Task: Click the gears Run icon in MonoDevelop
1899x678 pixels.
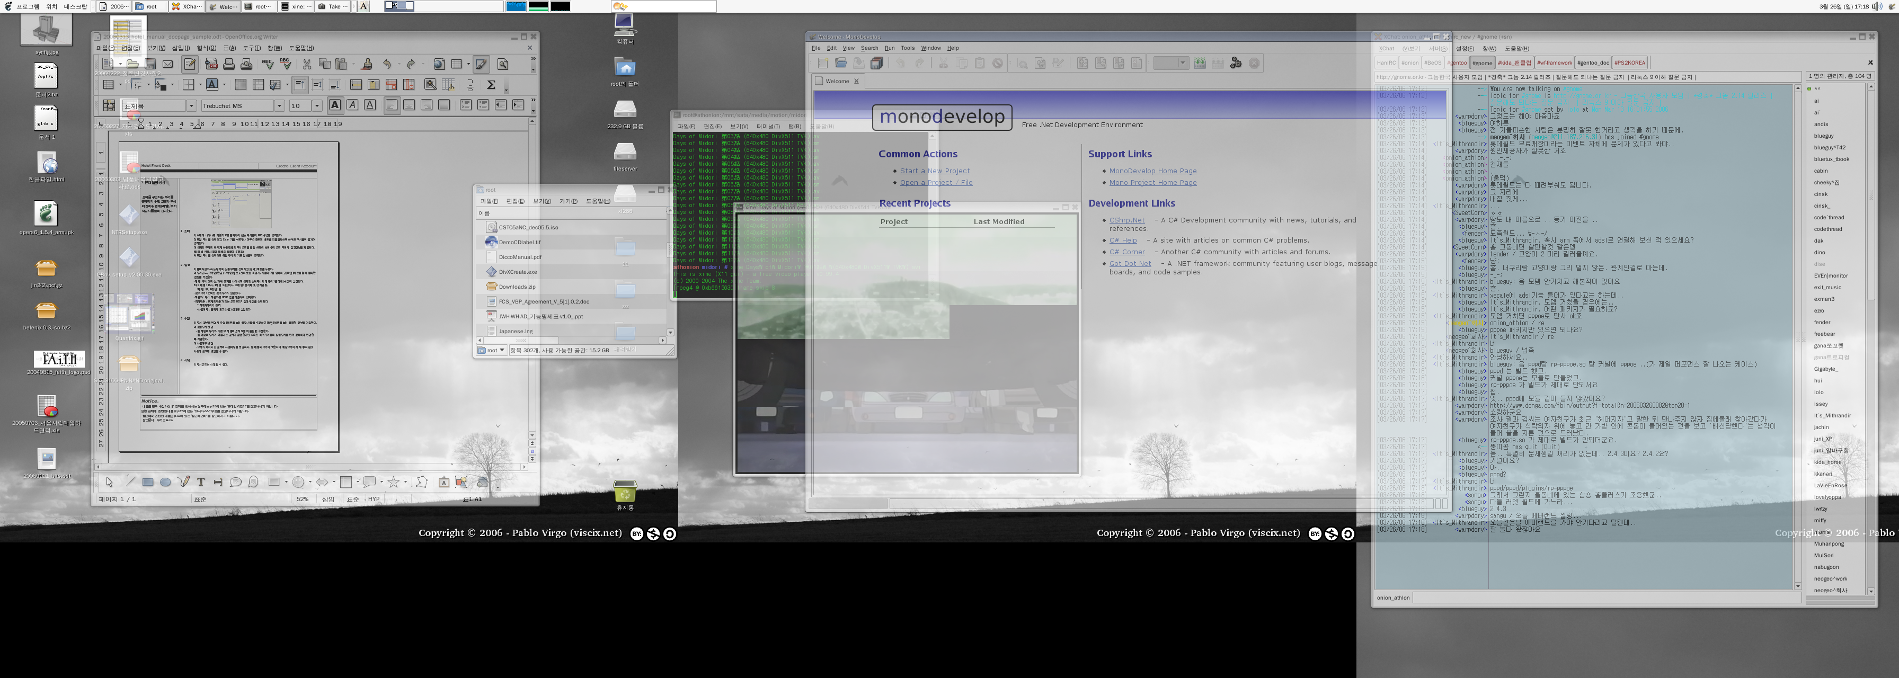Action: [x=1236, y=64]
